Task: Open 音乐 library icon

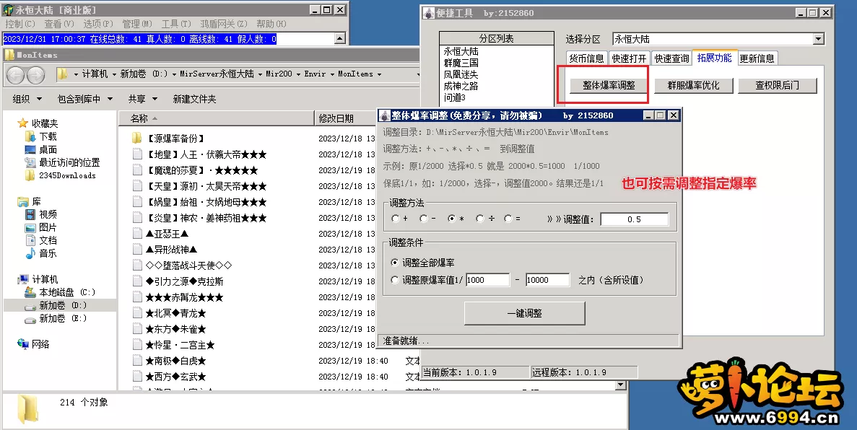Action: pyautogui.click(x=30, y=253)
